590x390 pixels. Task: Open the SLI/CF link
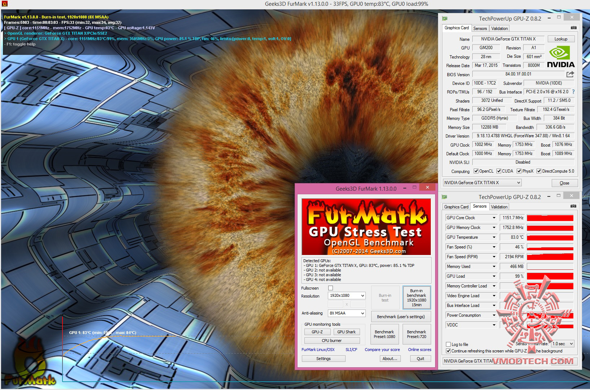[351, 350]
